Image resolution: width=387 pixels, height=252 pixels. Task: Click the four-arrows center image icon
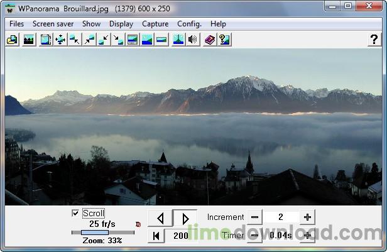(x=60, y=40)
